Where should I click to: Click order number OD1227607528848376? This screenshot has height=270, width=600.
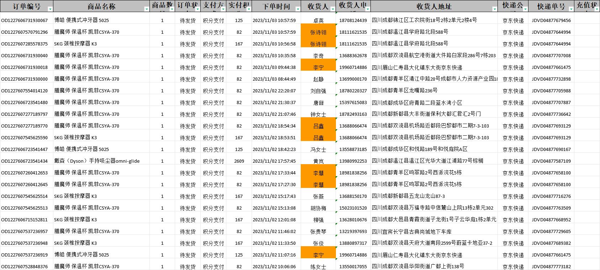(25, 267)
